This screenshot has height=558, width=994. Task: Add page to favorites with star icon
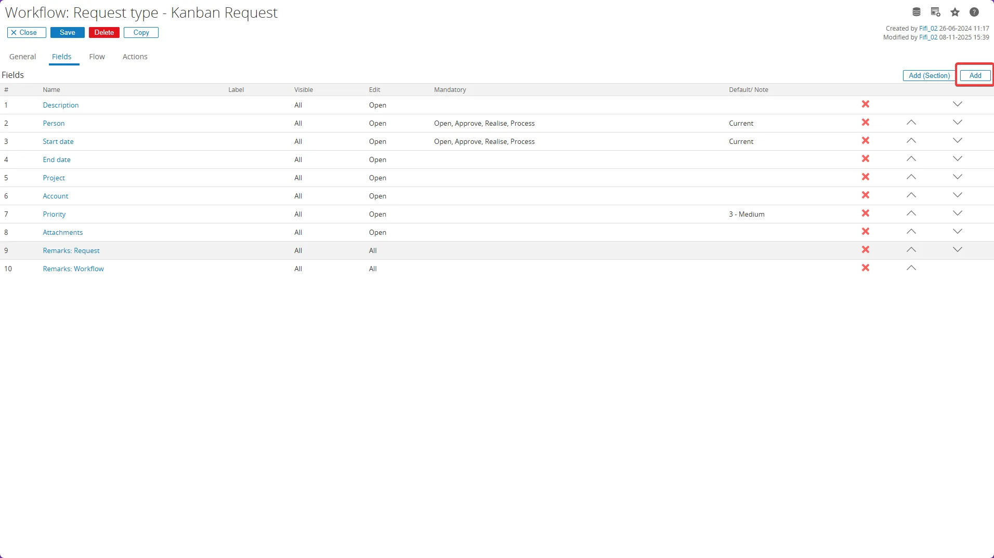955,12
